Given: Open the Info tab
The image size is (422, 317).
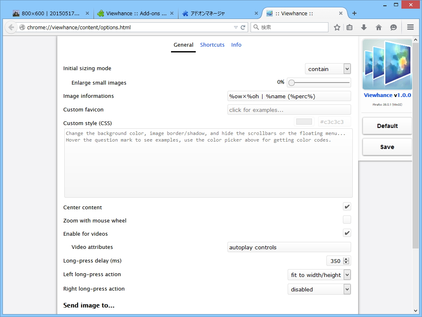Looking at the screenshot, I should (x=236, y=45).
